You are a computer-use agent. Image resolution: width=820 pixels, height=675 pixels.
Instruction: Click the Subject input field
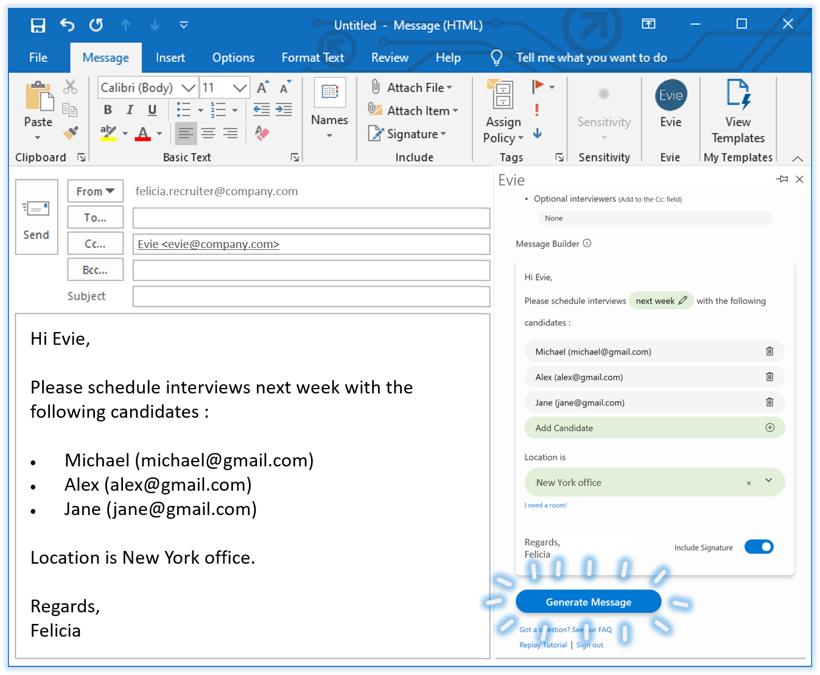[311, 297]
